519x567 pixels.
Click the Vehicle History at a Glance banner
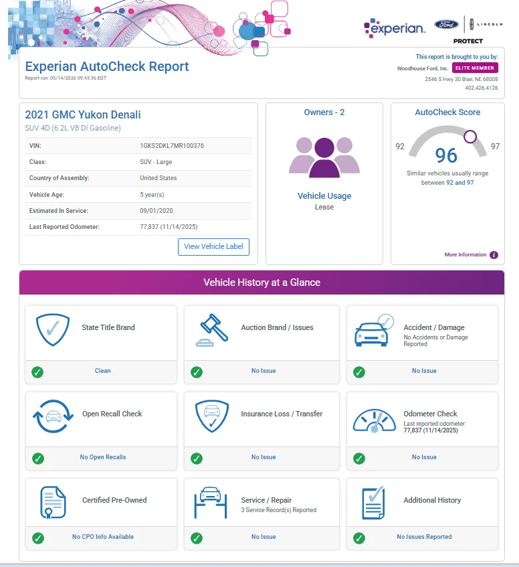(262, 282)
